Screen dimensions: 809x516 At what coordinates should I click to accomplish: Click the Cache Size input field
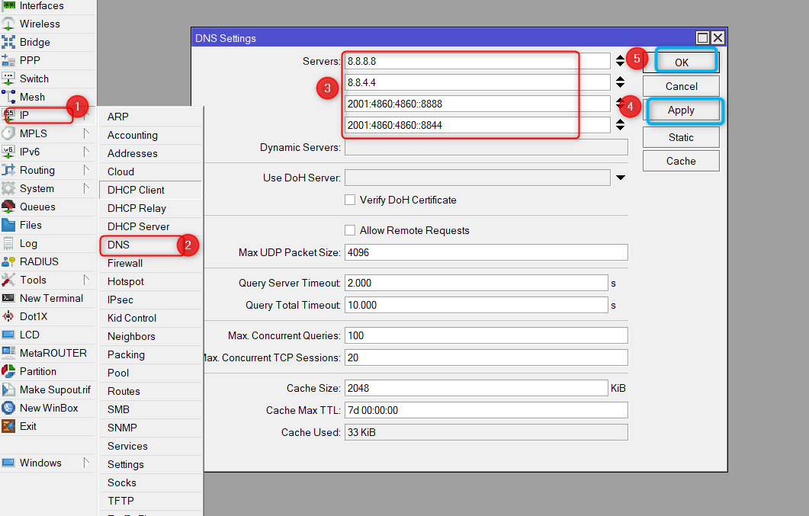476,388
